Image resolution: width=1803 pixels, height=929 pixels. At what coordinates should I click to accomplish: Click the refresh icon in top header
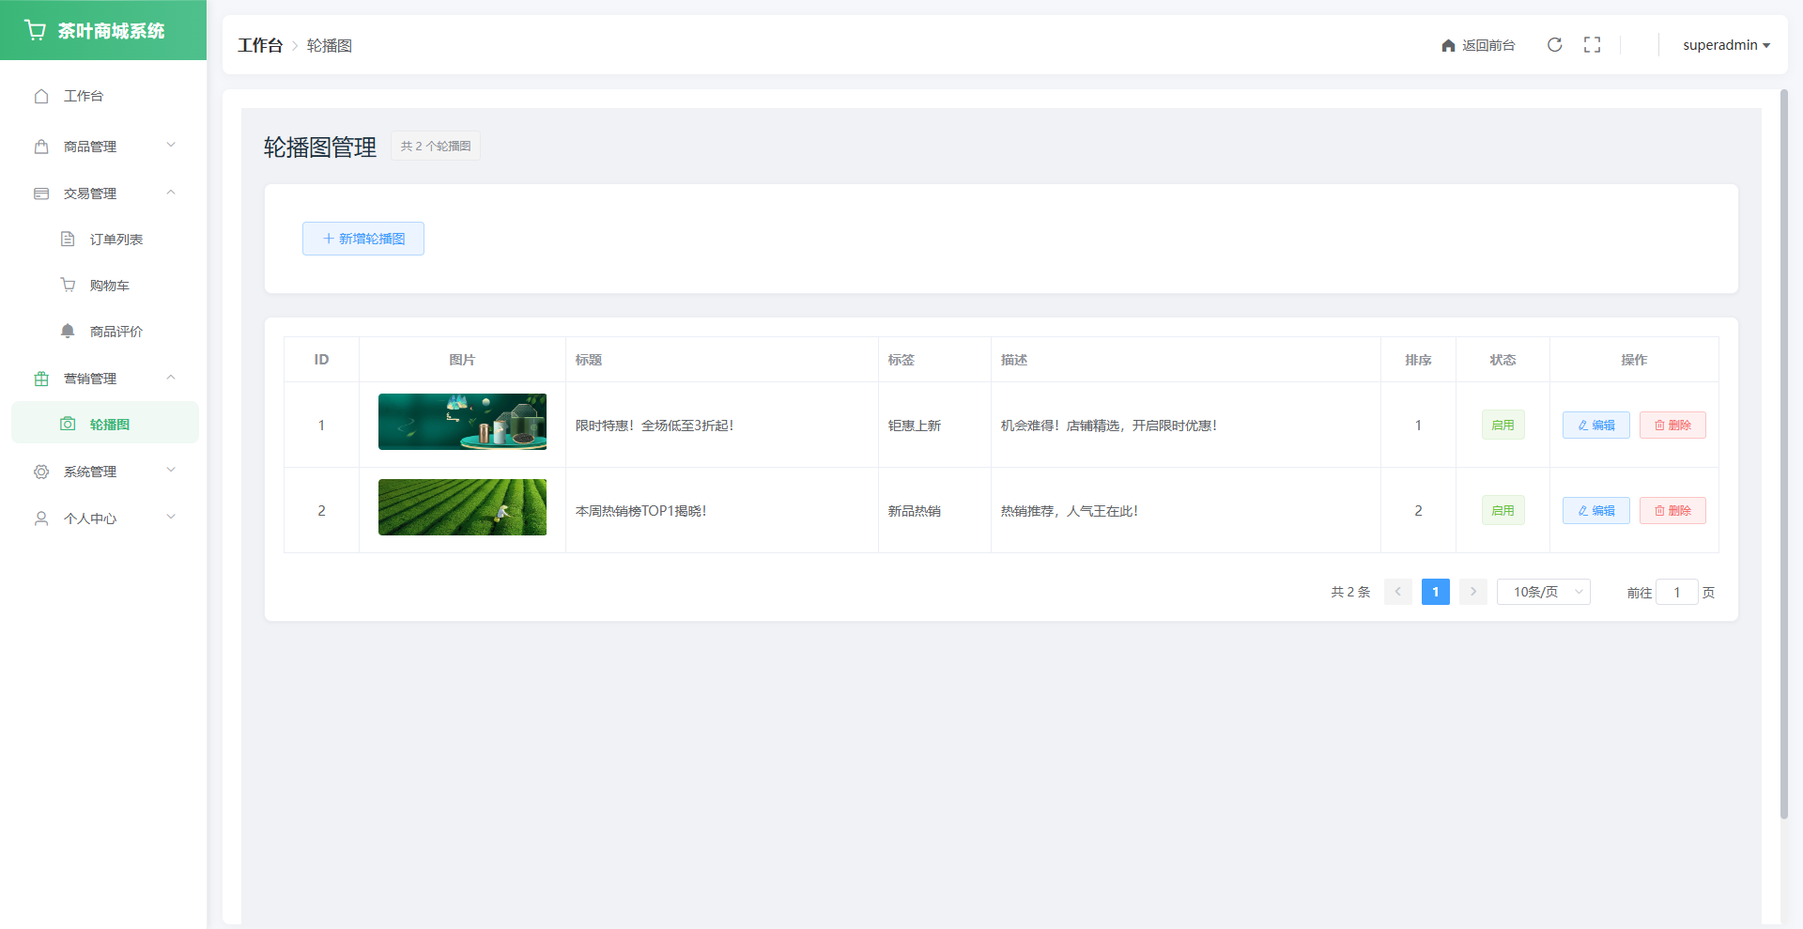click(1554, 45)
